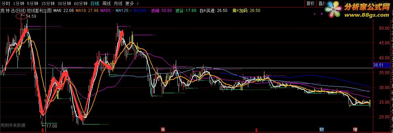Click the 短线套利主图 indicator name

click(x=39, y=11)
